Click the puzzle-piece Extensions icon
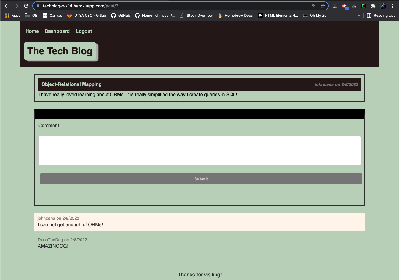Image resolution: width=399 pixels, height=280 pixels. (373, 6)
